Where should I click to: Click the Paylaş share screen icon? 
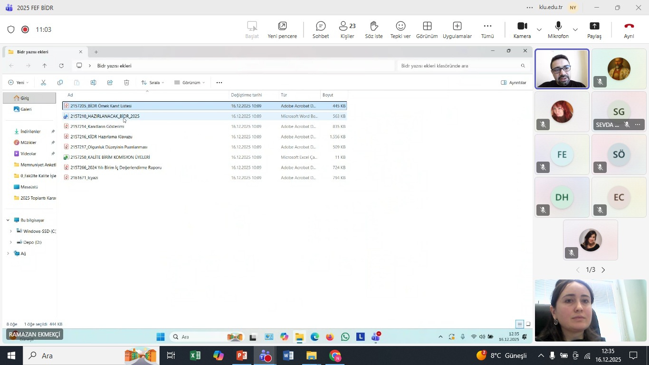click(x=594, y=29)
